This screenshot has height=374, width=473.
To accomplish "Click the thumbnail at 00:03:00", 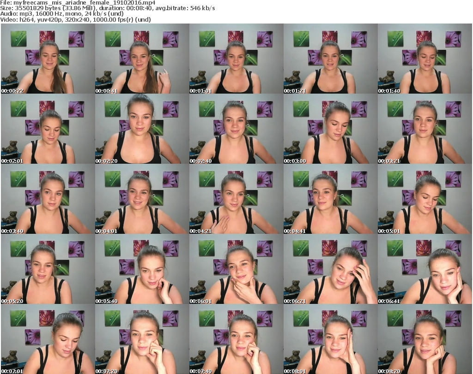I will click(330, 129).
